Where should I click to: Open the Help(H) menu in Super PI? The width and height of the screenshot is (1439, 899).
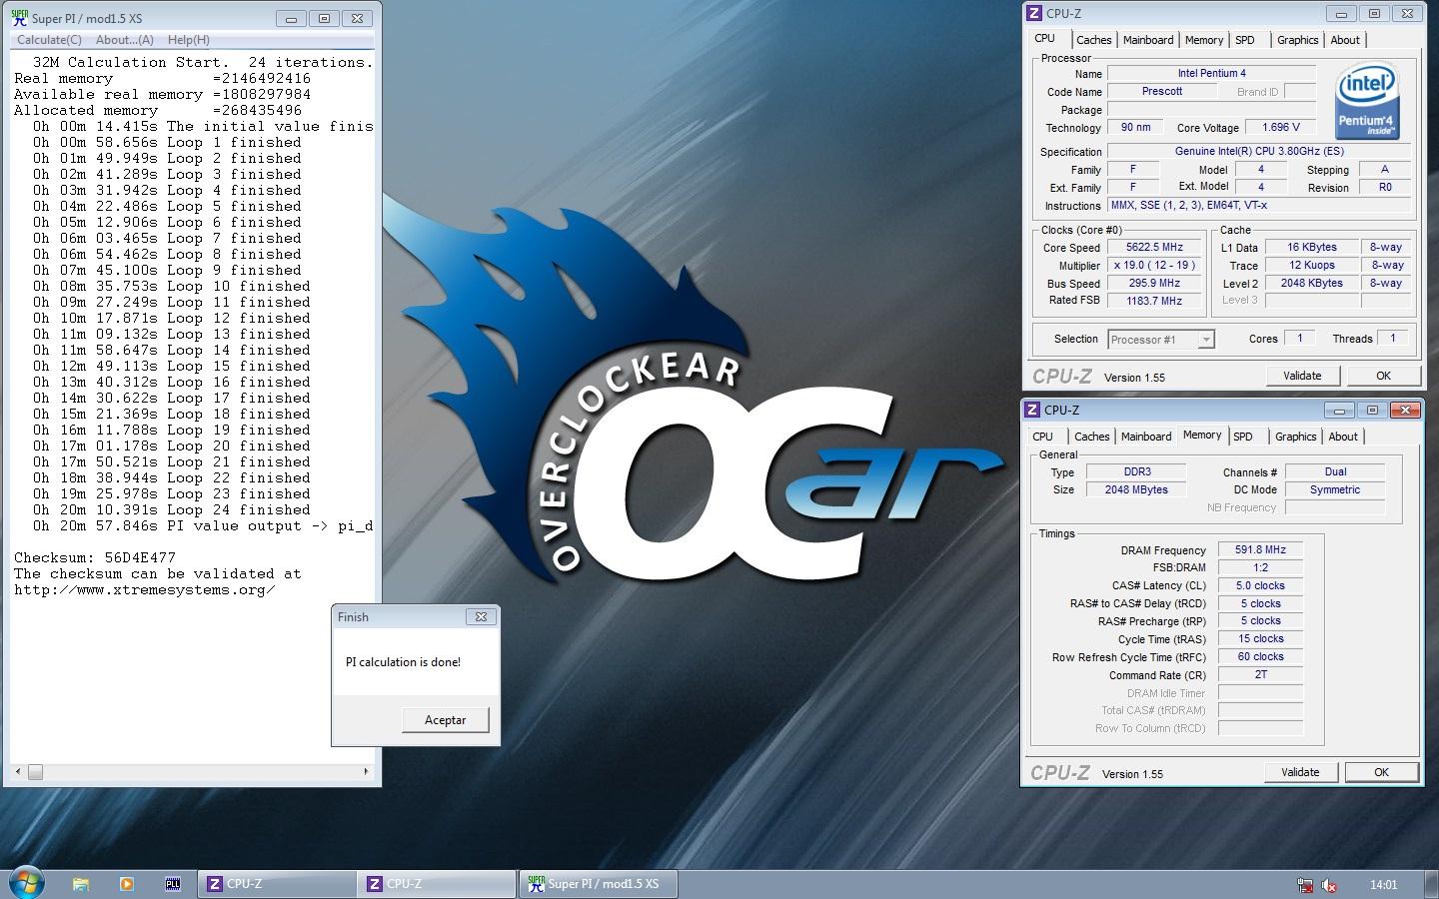click(x=189, y=40)
